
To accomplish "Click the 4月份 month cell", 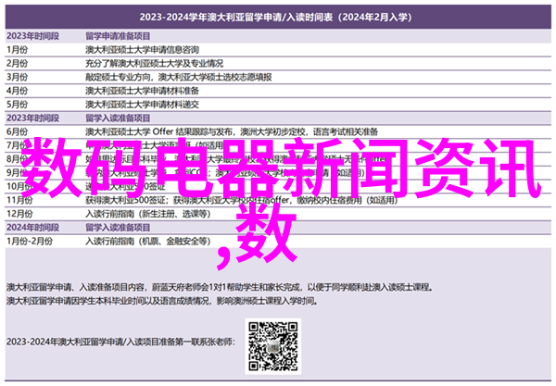I will [x=19, y=90].
